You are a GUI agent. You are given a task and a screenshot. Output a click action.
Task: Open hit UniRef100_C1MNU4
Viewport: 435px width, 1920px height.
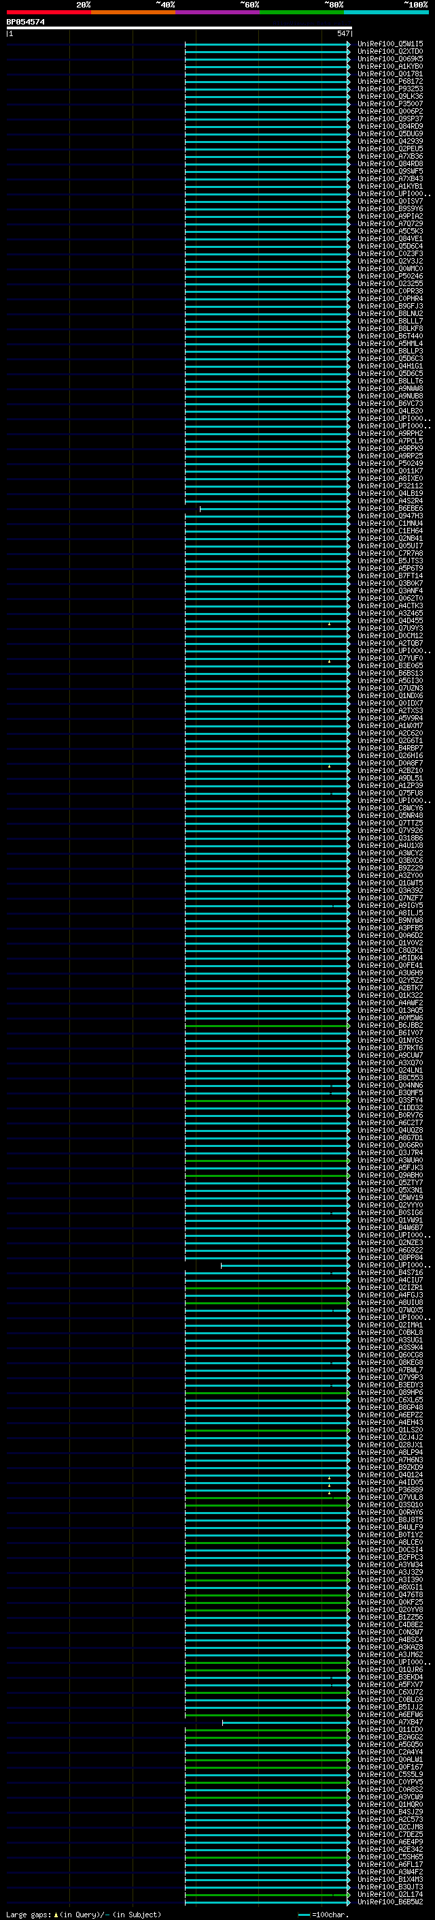point(390,523)
